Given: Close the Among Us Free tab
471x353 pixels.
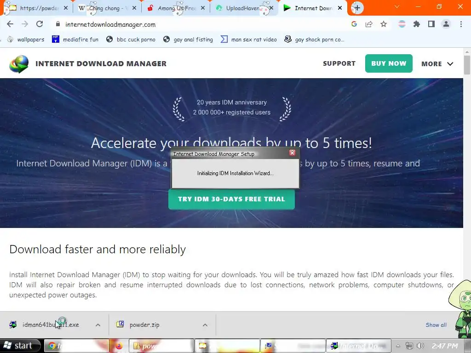Looking at the screenshot, I should pos(203,8).
